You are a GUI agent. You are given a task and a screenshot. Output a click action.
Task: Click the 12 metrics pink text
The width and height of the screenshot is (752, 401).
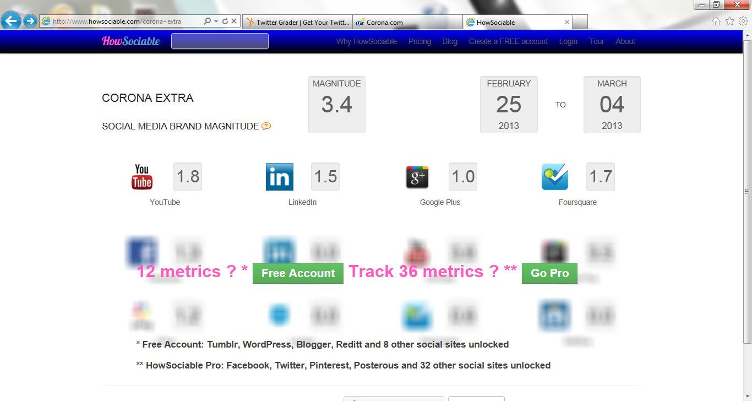click(x=192, y=272)
